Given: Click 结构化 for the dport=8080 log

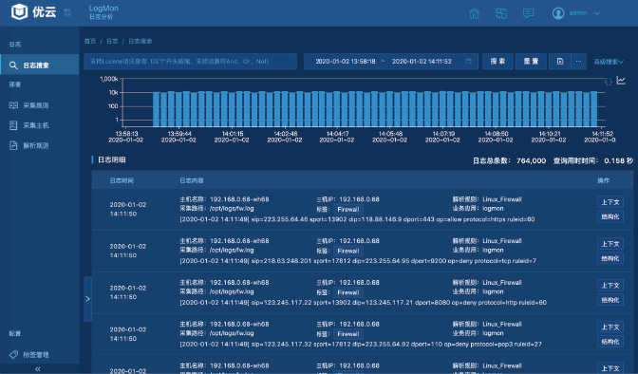Looking at the screenshot, I should (x=610, y=300).
